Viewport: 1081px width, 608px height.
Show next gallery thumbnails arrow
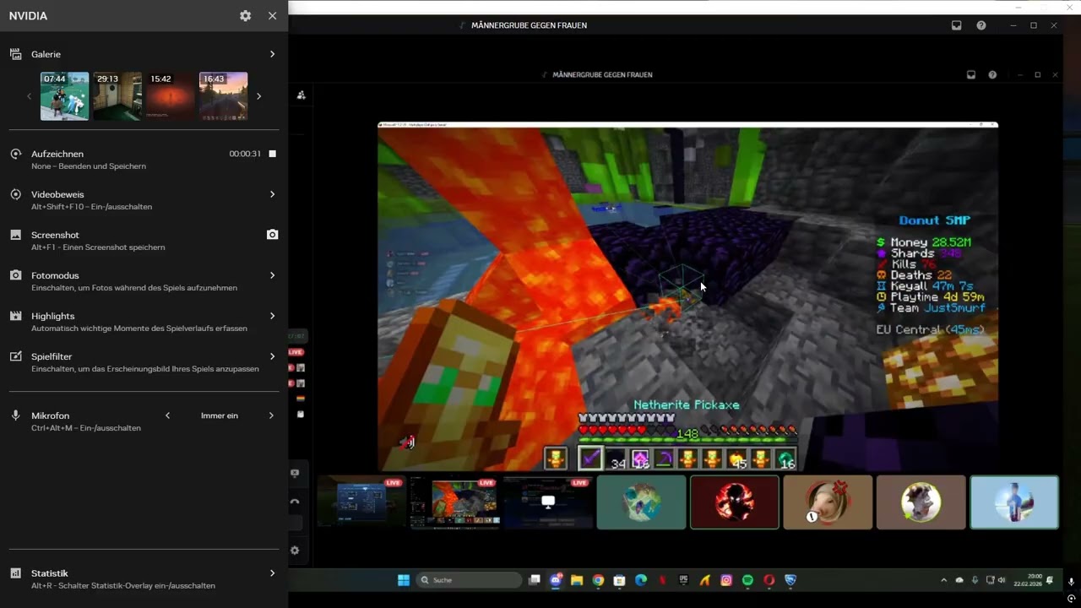(x=258, y=96)
